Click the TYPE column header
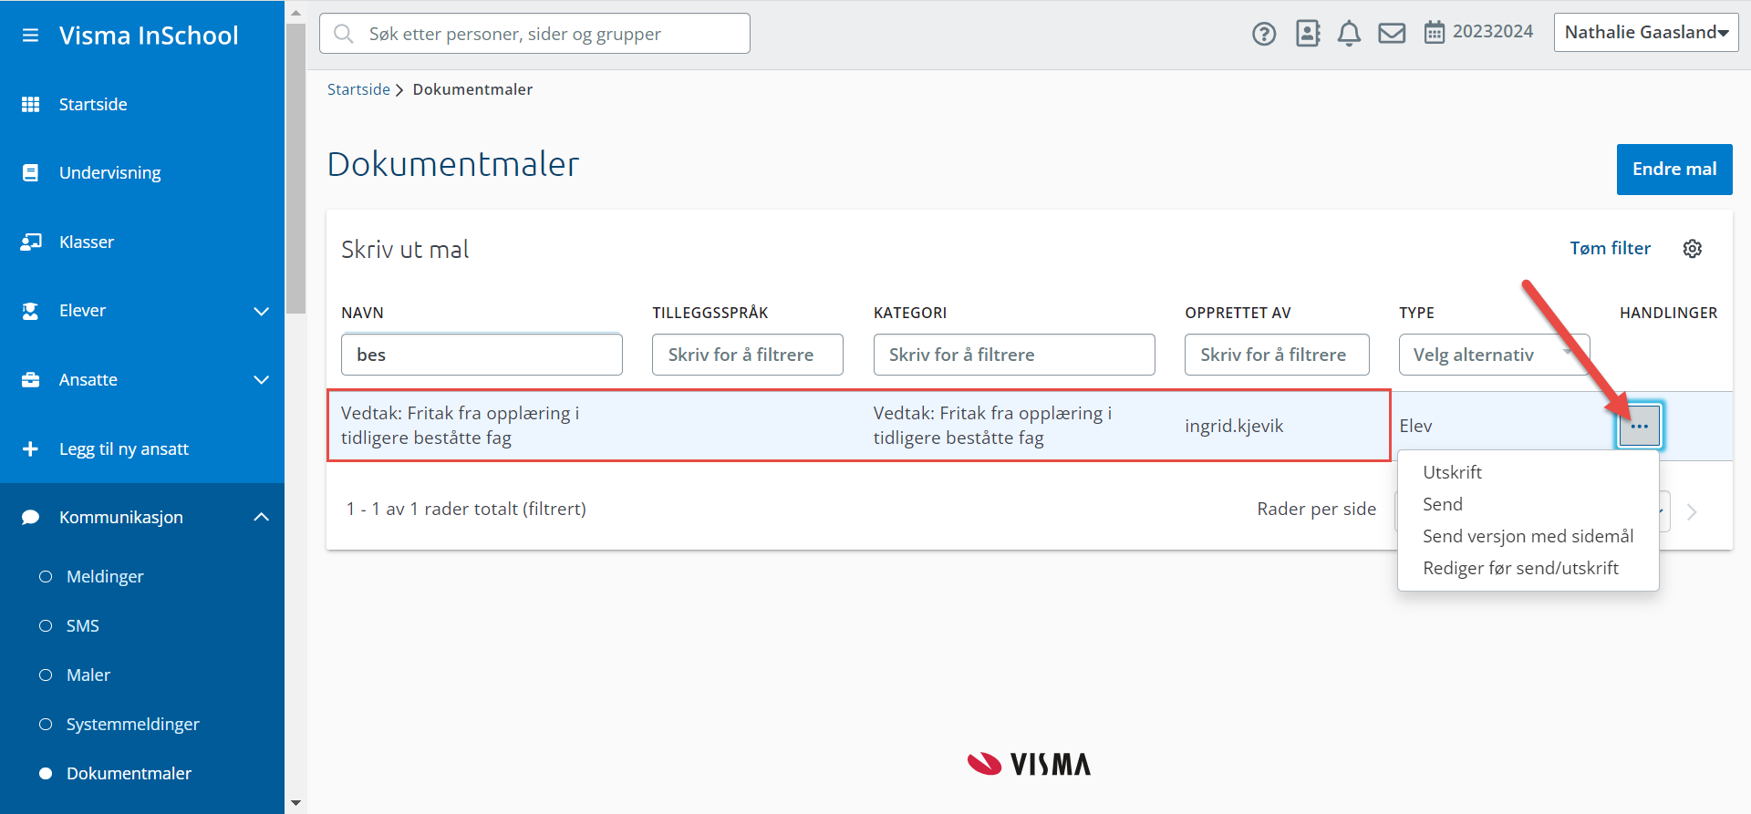Viewport: 1751px width, 814px height. point(1416,313)
